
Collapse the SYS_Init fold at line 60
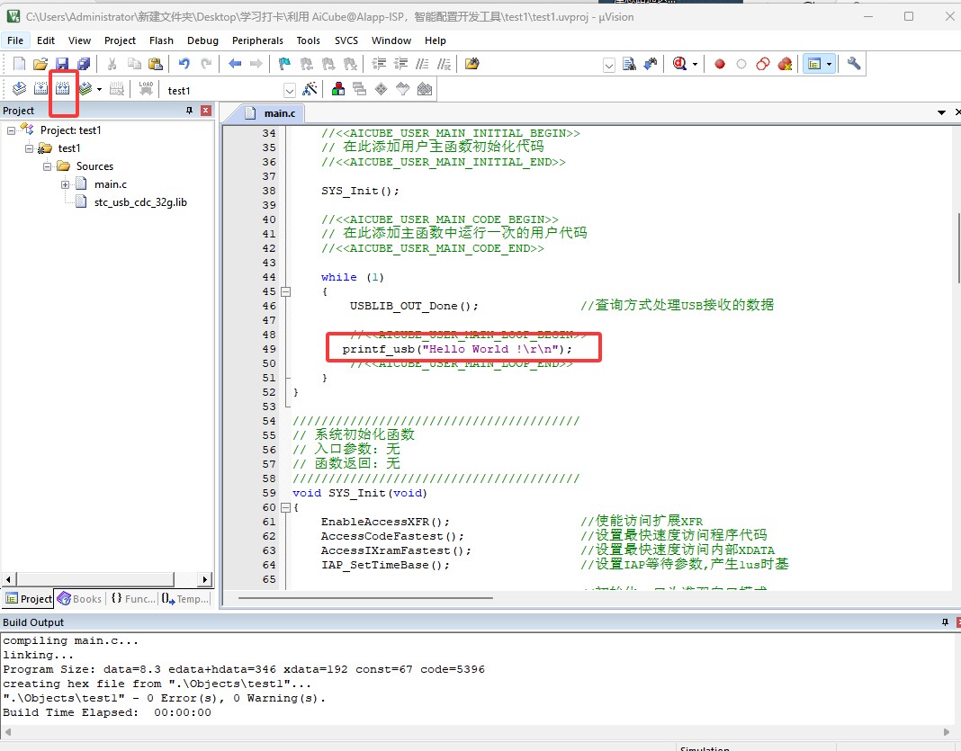285,507
